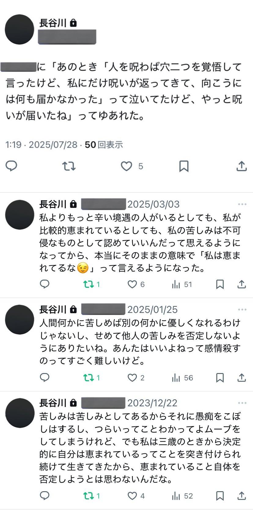Open the 2025/03/03 date link
The height and width of the screenshot is (515, 253).
point(153,204)
